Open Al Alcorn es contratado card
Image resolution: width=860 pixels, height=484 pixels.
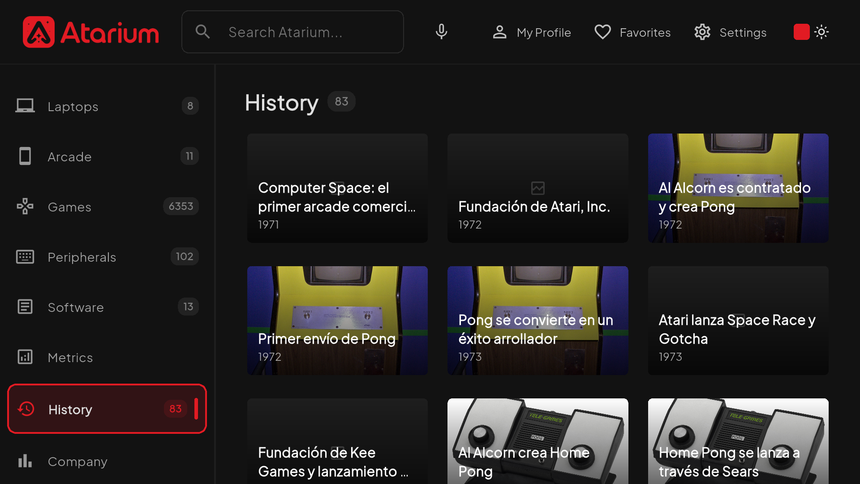pyautogui.click(x=738, y=188)
